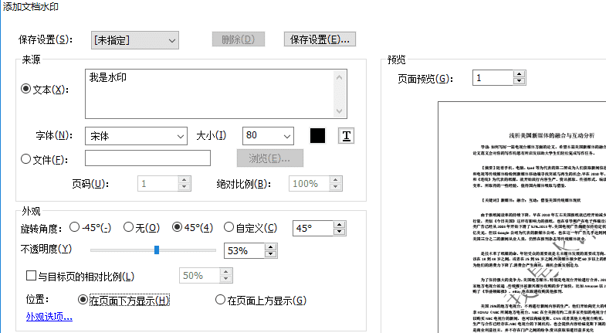Click the disabled Delete (删除) button

coord(238,39)
